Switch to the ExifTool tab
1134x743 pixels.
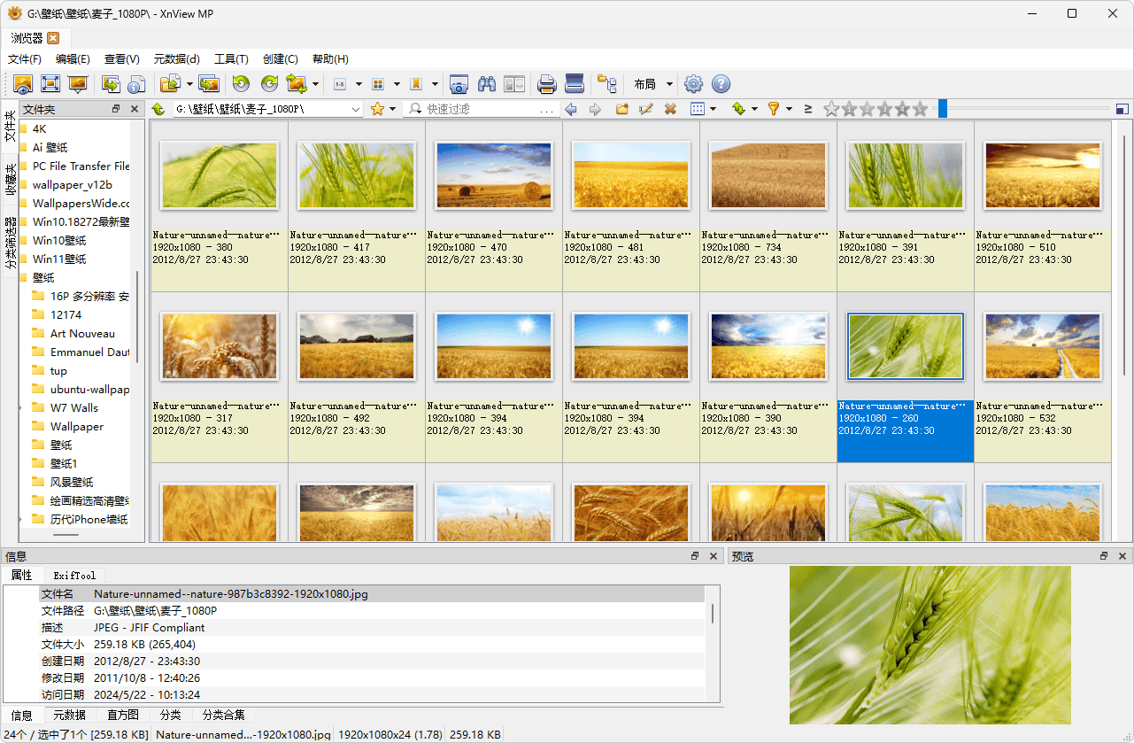coord(73,576)
